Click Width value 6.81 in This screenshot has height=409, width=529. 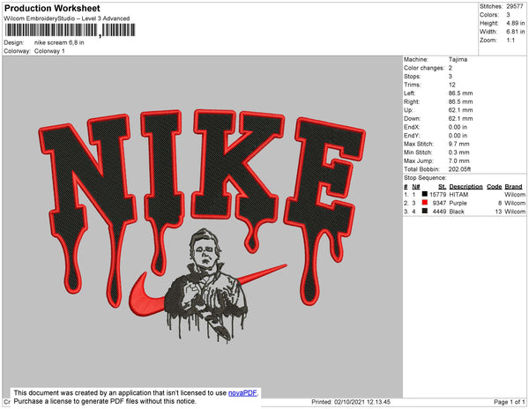coord(516,32)
